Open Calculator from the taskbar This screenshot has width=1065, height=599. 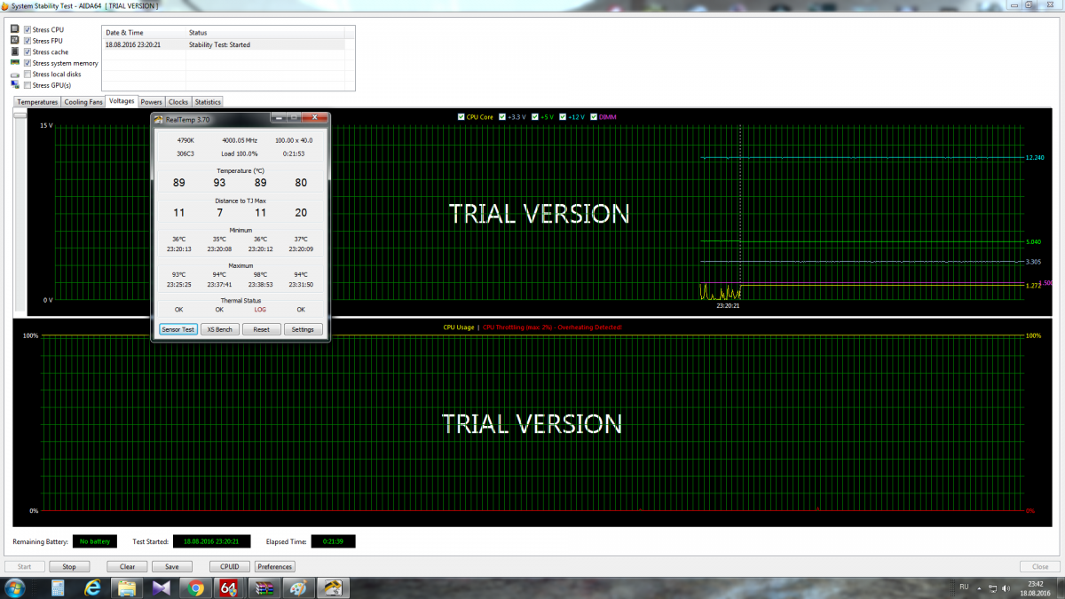coord(58,587)
